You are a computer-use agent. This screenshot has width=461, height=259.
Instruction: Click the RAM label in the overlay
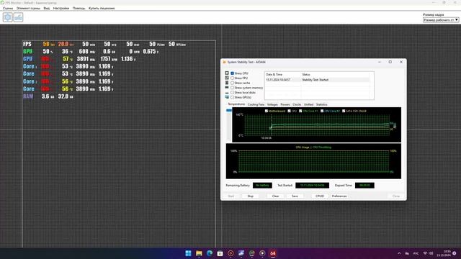pos(28,96)
